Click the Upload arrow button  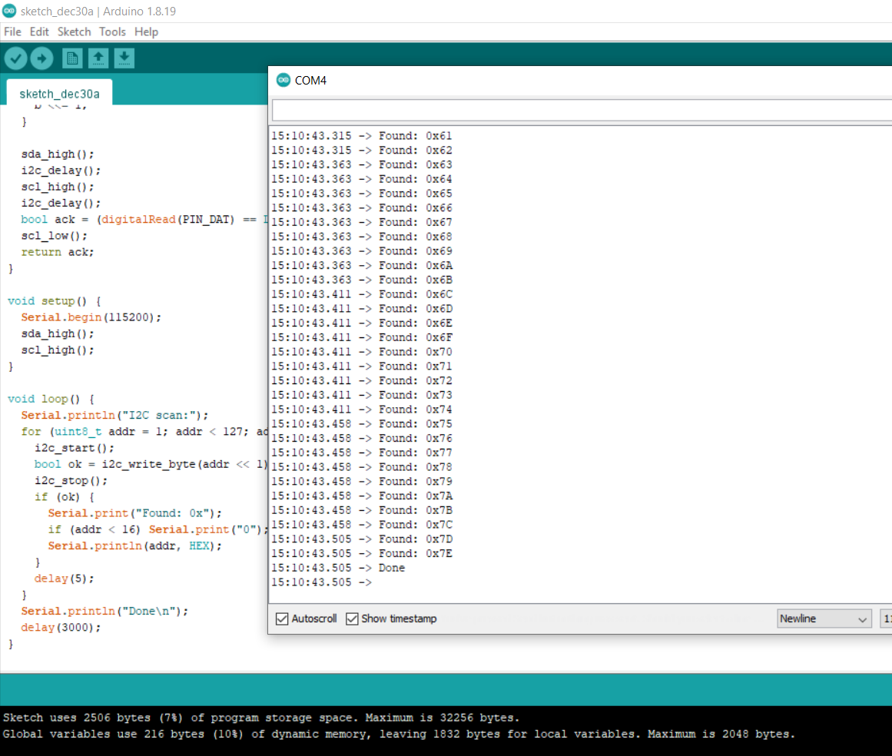click(x=41, y=58)
